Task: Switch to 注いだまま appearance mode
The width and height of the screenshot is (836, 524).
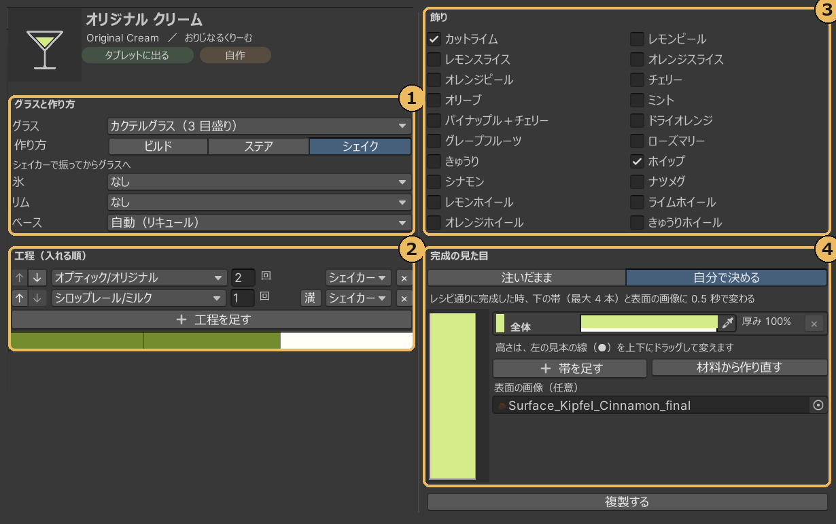Action: pos(527,277)
